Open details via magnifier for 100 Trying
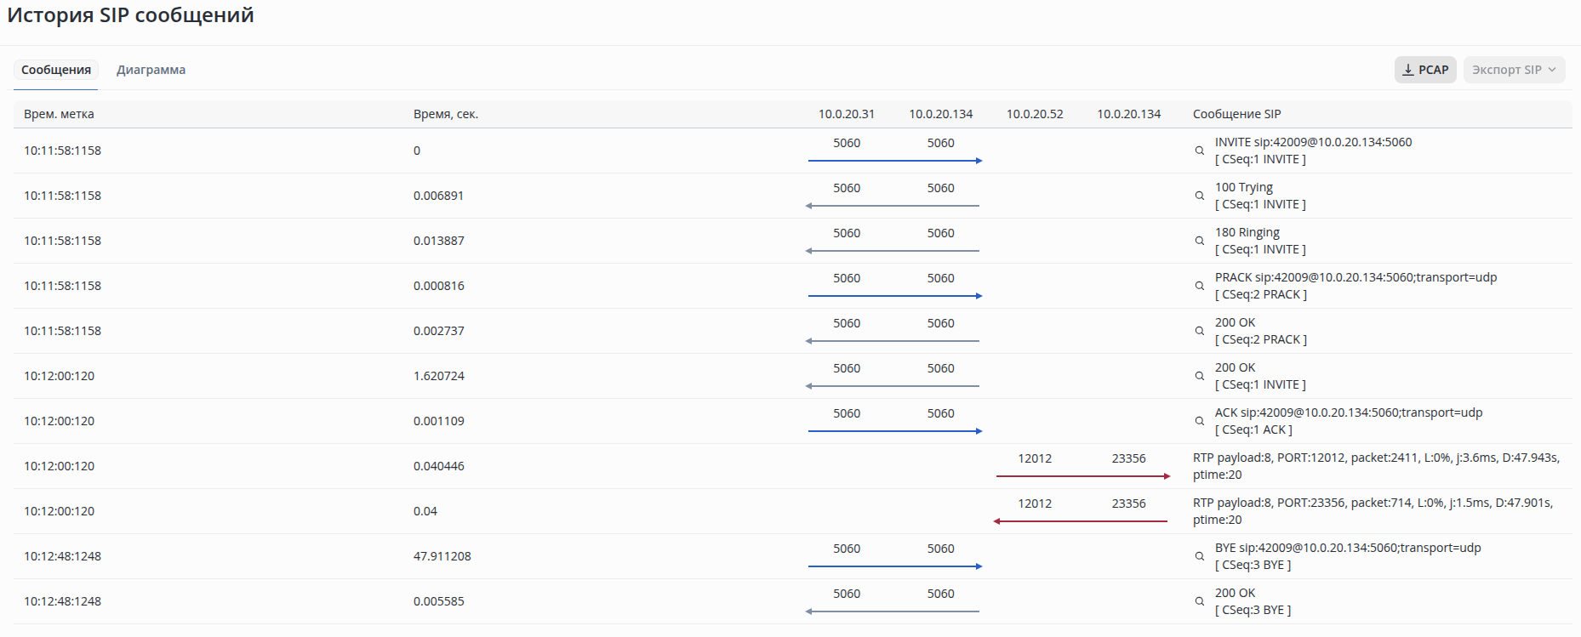1581x637 pixels. pos(1199,196)
